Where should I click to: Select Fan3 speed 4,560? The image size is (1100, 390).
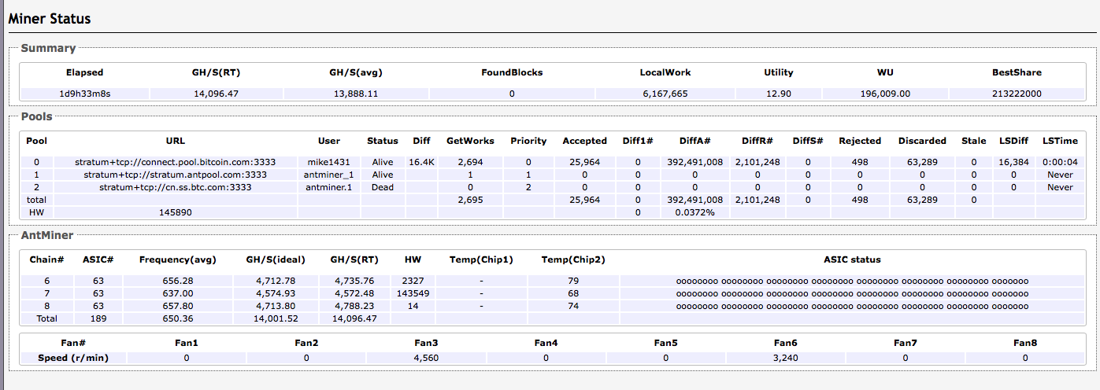pos(426,358)
